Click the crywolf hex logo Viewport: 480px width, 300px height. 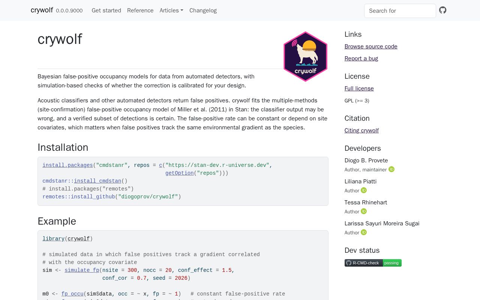[x=306, y=56]
